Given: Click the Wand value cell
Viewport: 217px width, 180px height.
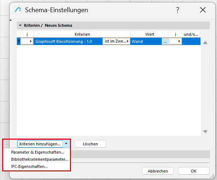Looking at the screenshot, I should click(146, 41).
